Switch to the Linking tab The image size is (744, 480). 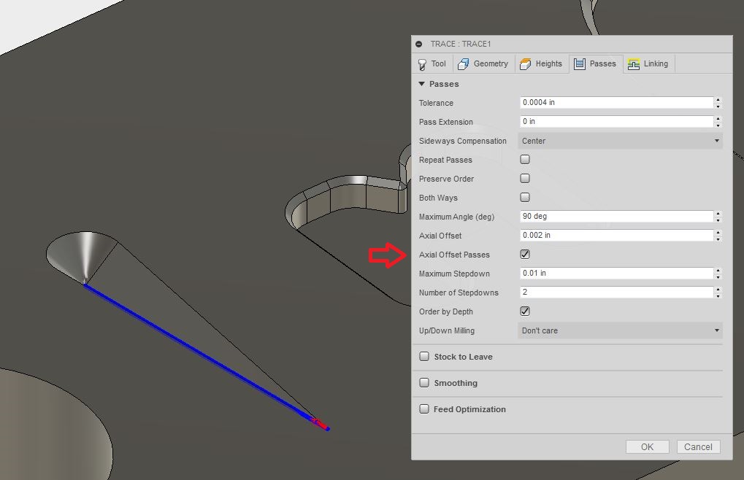(x=649, y=63)
